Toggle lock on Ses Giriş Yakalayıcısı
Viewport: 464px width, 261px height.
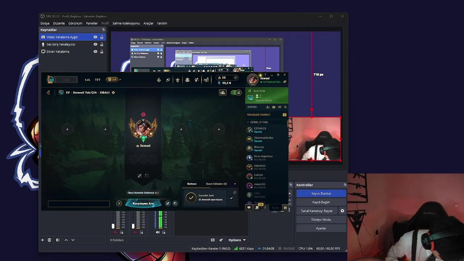click(101, 44)
